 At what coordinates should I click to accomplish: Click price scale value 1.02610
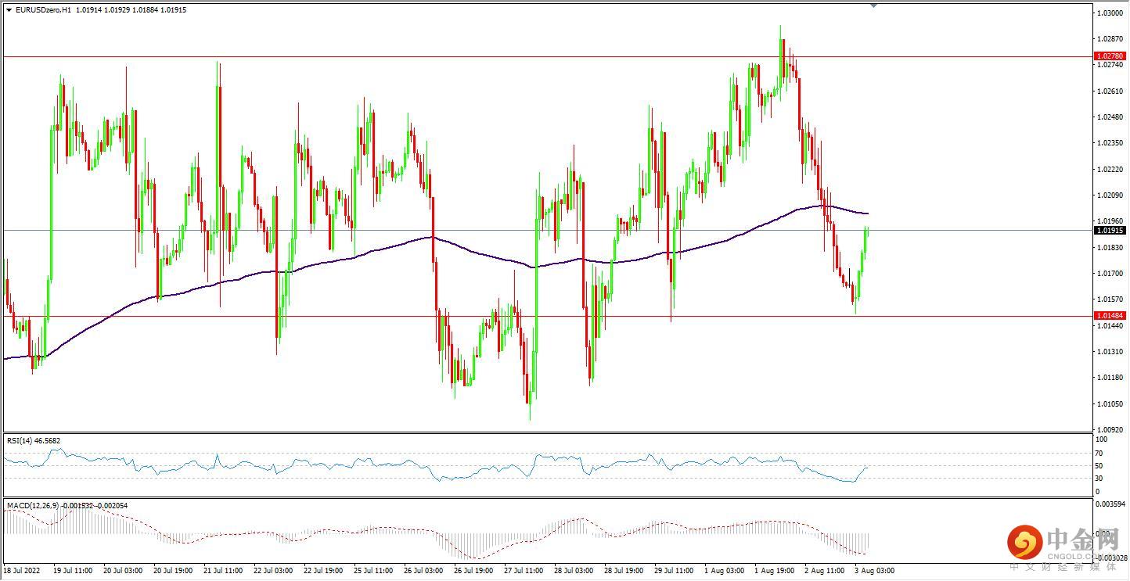[x=1110, y=91]
